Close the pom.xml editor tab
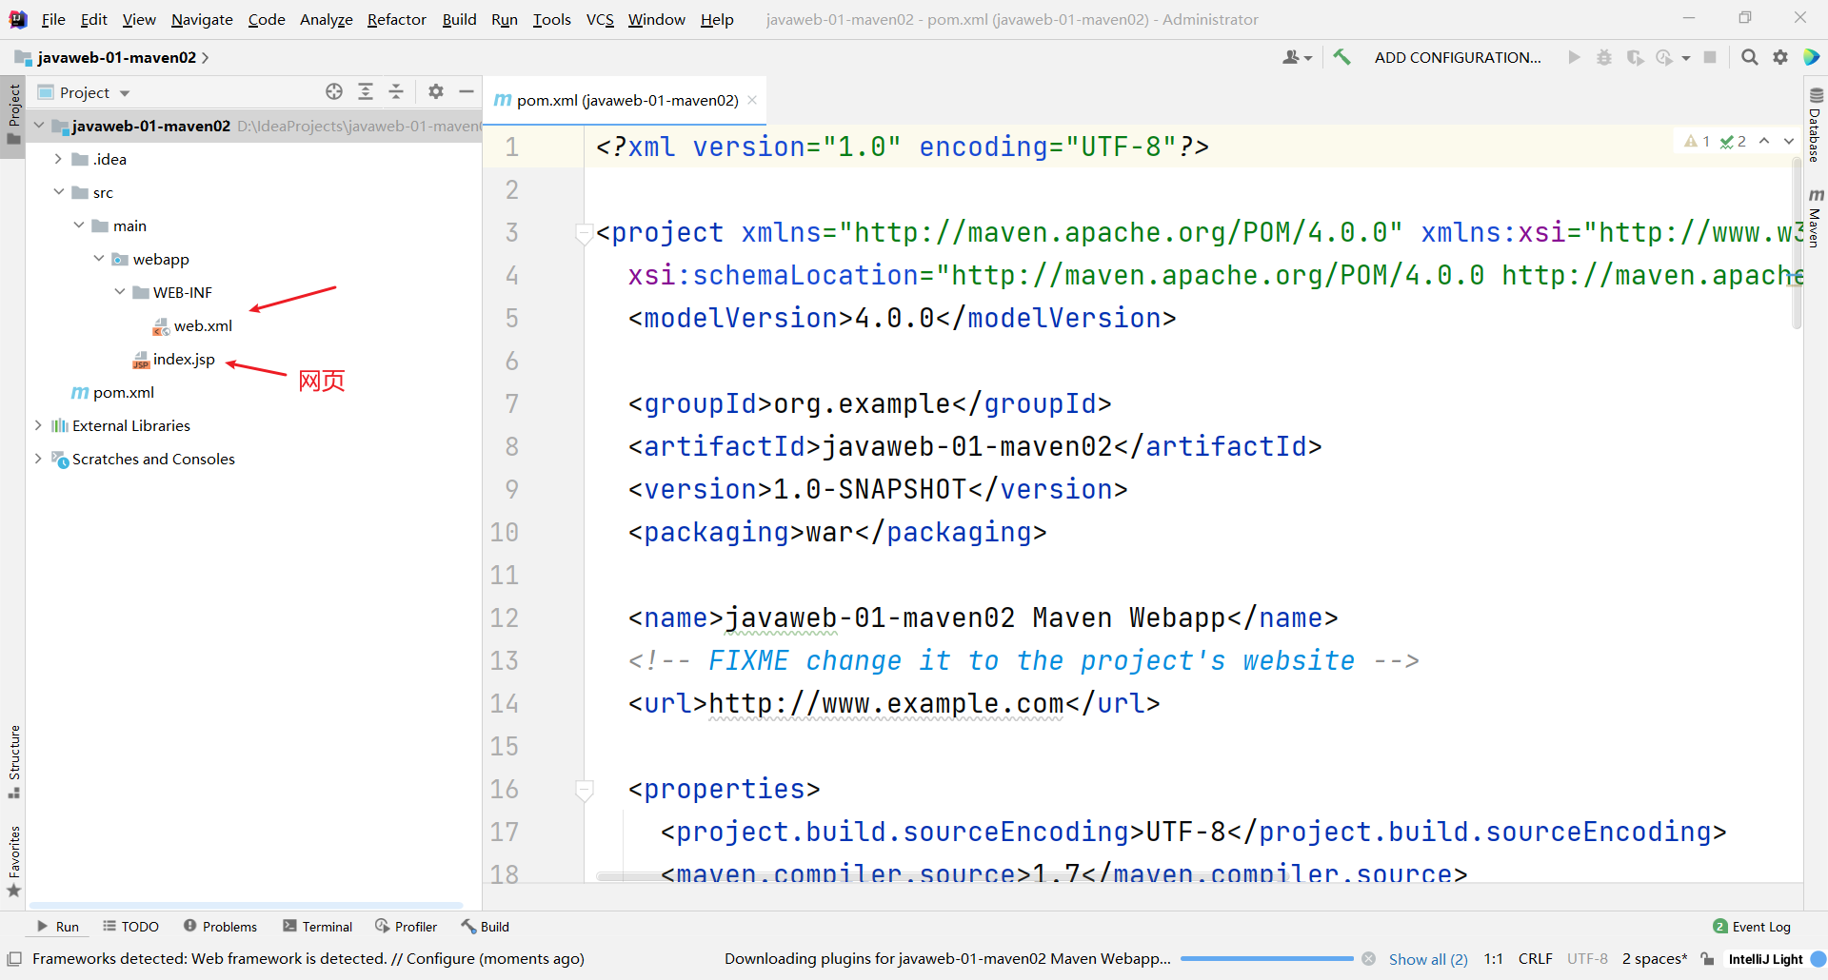Viewport: 1828px width, 980px height. pyautogui.click(x=752, y=100)
